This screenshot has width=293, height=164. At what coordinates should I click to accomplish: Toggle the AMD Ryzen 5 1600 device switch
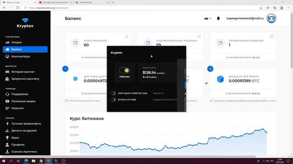[114, 93]
